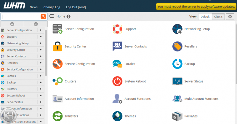Open the News menu item

click(x=33, y=7)
